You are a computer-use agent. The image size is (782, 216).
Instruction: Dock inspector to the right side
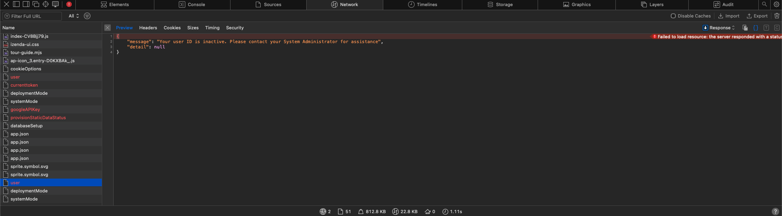[x=26, y=4]
